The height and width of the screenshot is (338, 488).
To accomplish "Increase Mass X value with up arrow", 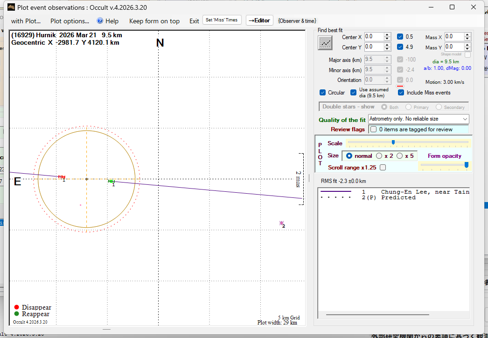I will tap(467, 34).
